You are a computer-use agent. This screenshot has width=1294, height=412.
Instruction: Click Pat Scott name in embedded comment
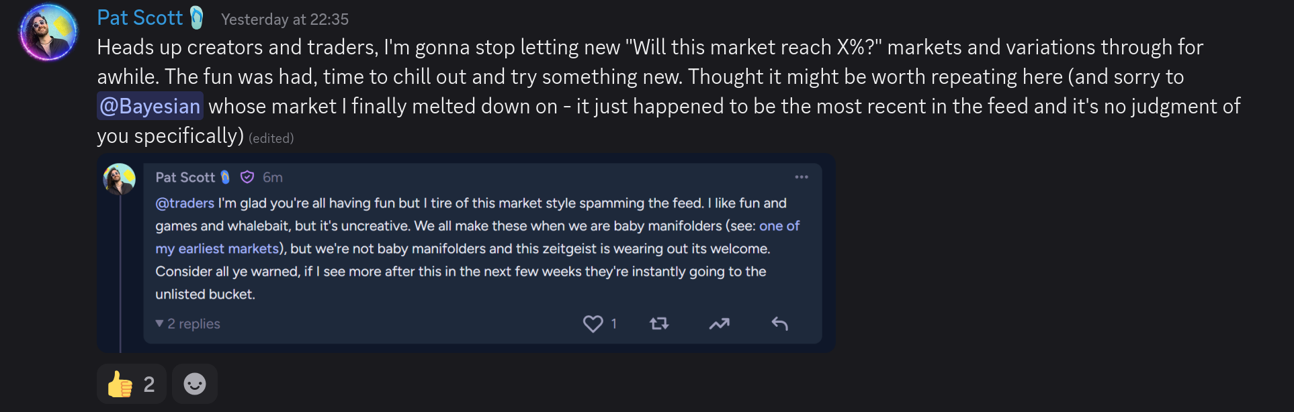185,177
